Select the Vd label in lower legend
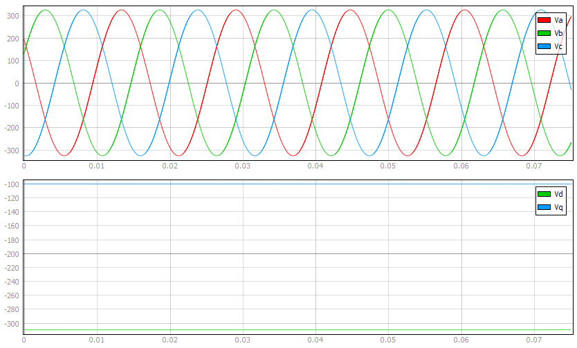Viewport: 577px width, 348px height. [x=559, y=195]
